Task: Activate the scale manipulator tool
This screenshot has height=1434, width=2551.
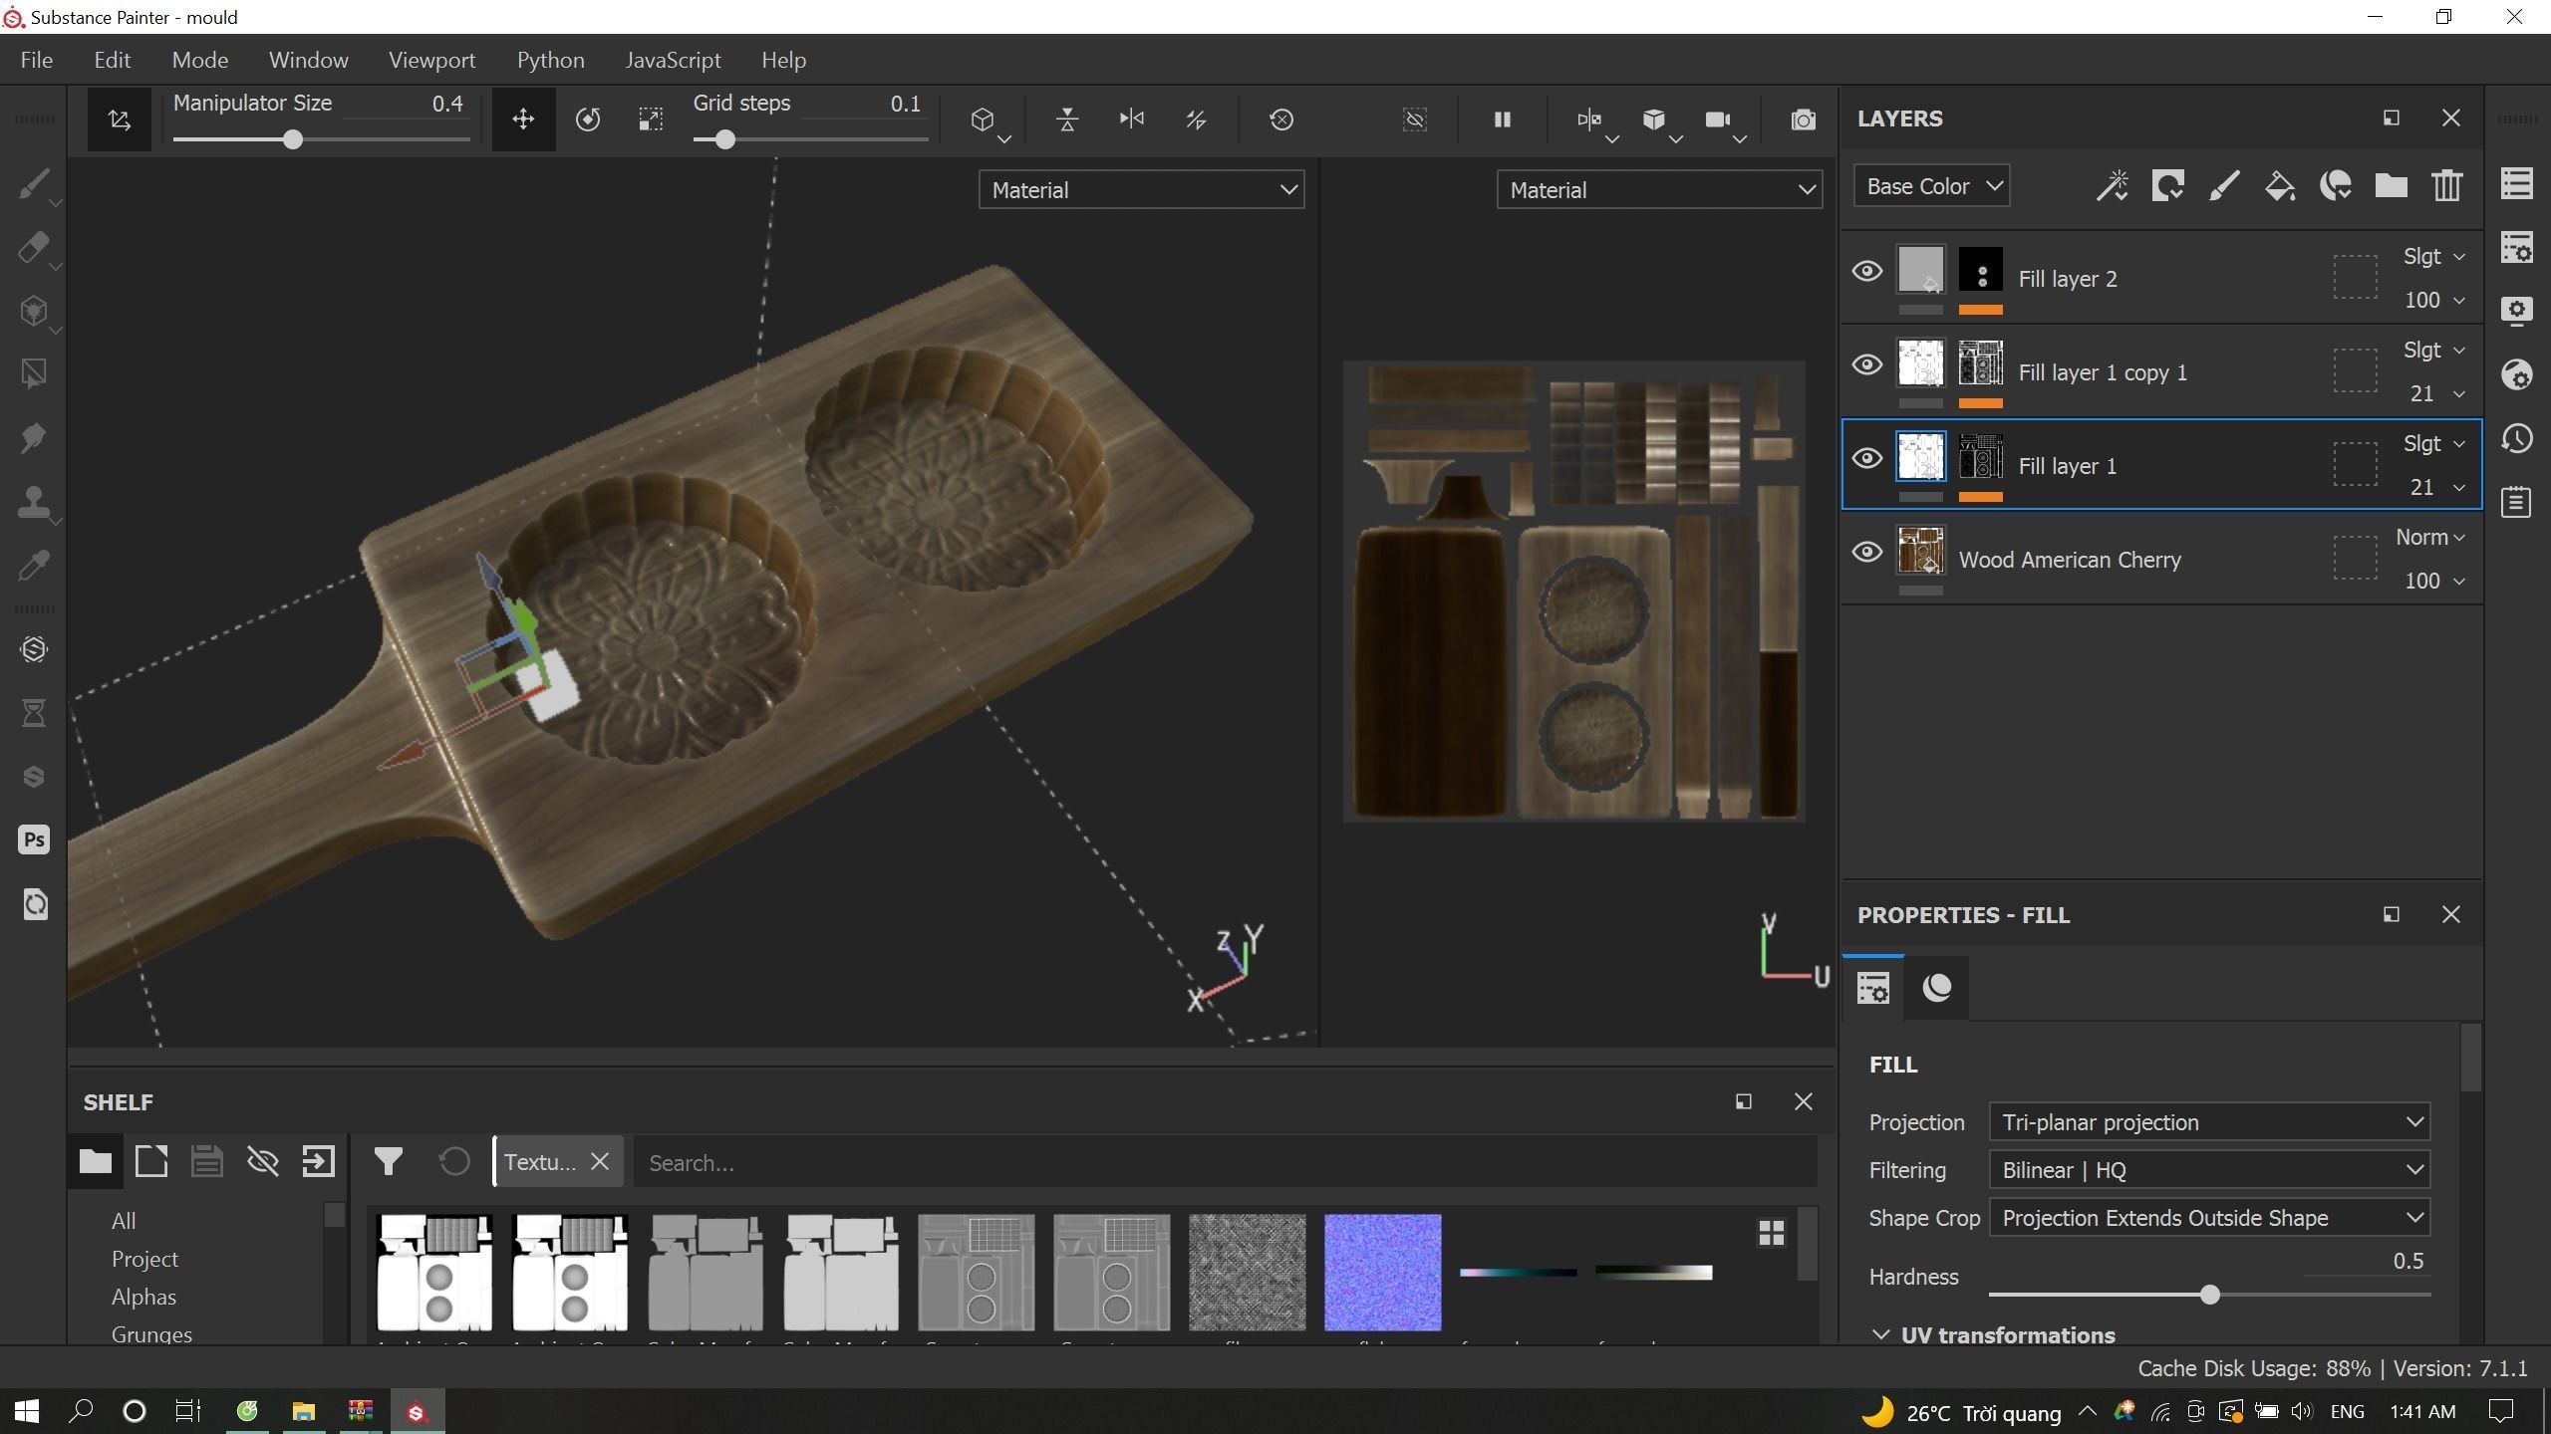Action: 651,119
